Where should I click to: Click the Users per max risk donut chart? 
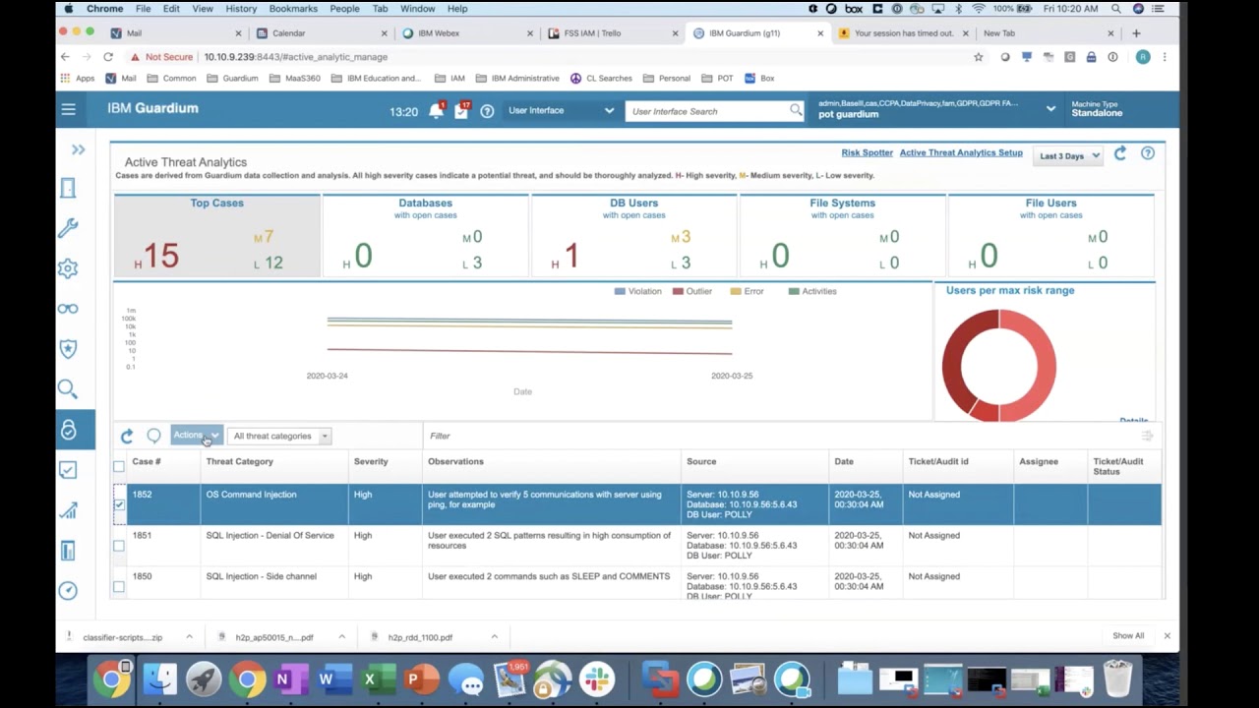pyautogui.click(x=999, y=366)
